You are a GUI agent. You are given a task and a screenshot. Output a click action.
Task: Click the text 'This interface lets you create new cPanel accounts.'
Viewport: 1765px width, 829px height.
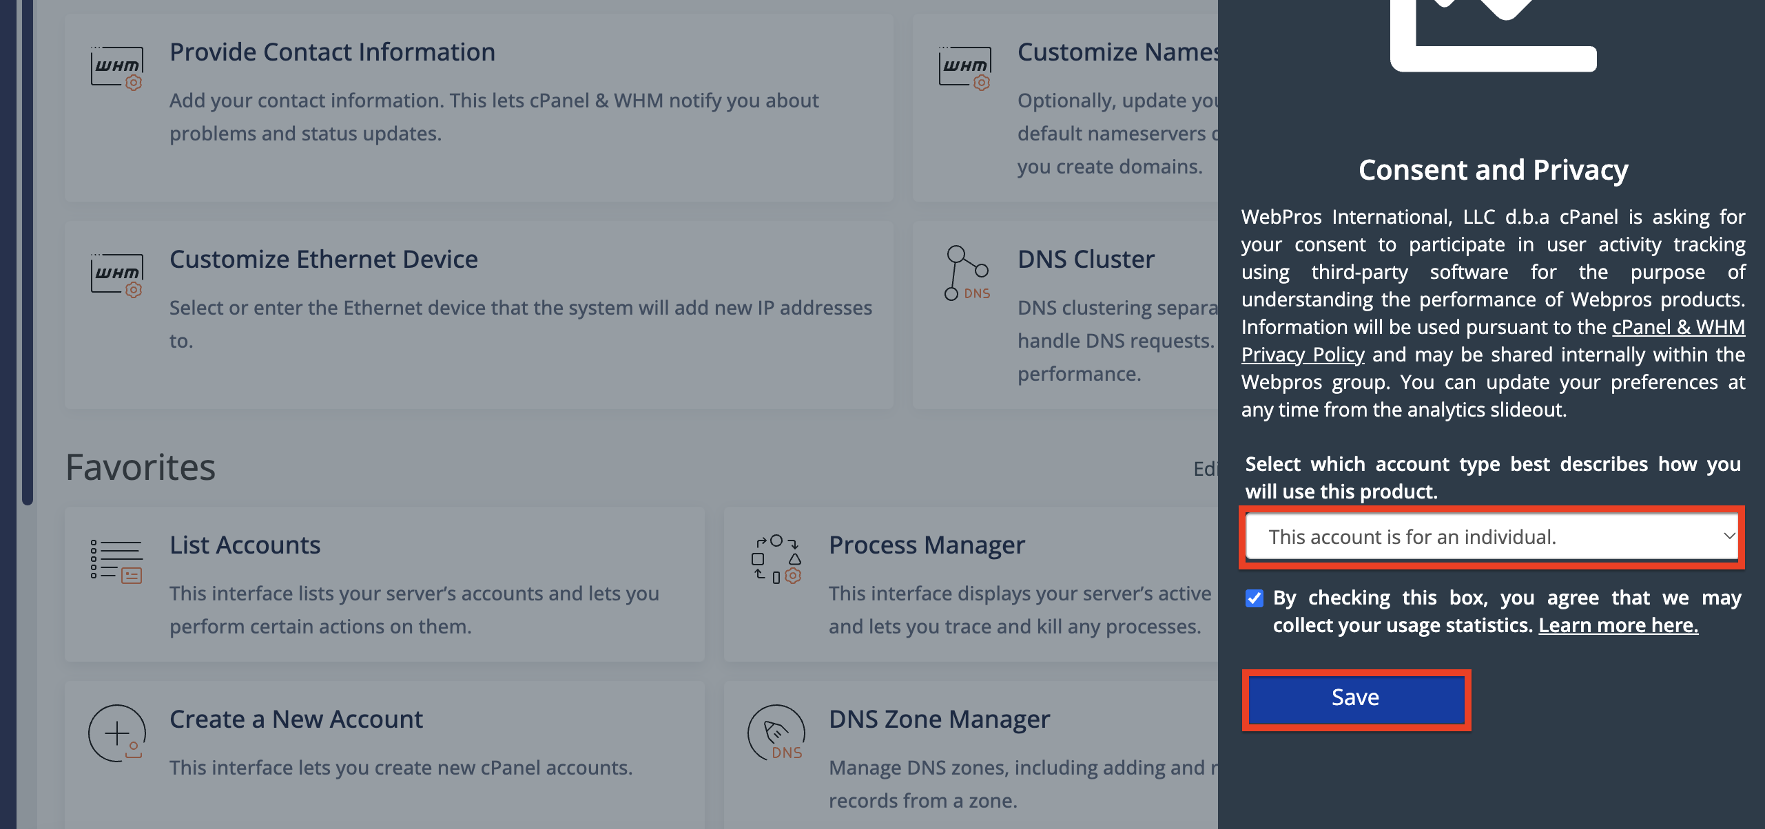[401, 768]
